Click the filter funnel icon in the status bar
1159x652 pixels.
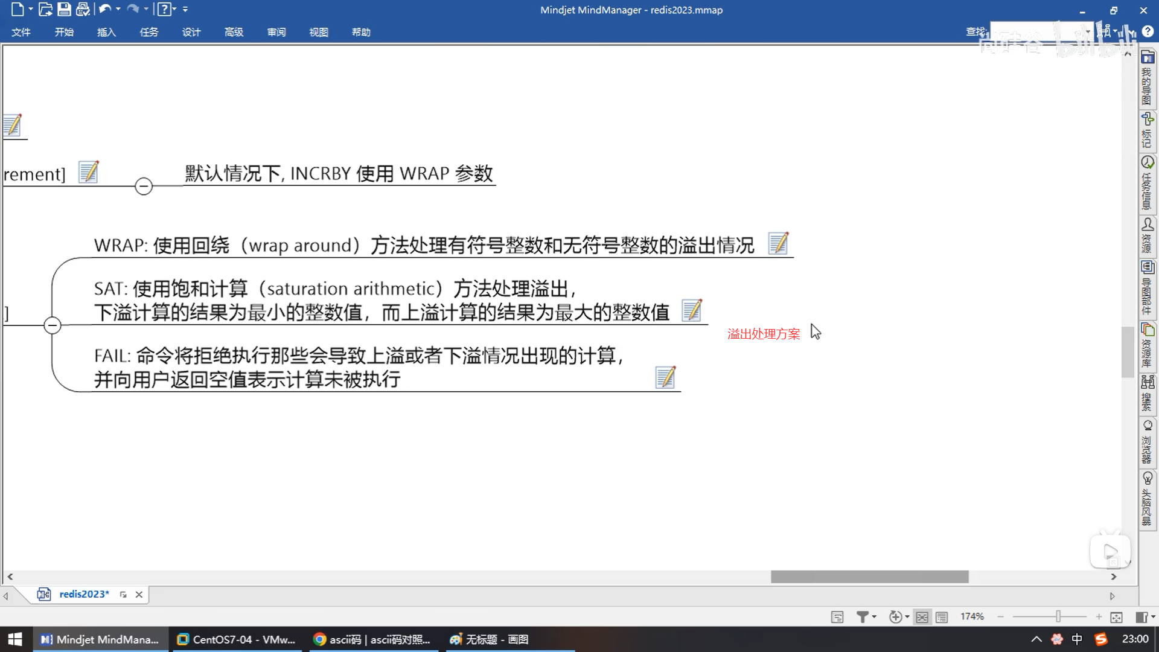pos(863,616)
